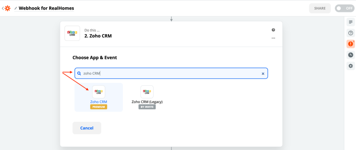Click the 'Choose App & Event' heading
Viewport: 356px width, 150px height.
95,57
